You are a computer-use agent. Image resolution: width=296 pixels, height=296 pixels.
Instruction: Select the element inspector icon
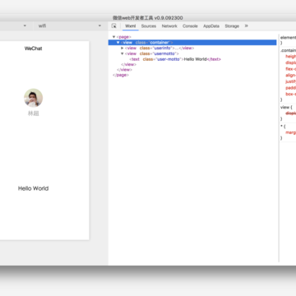click(114, 25)
